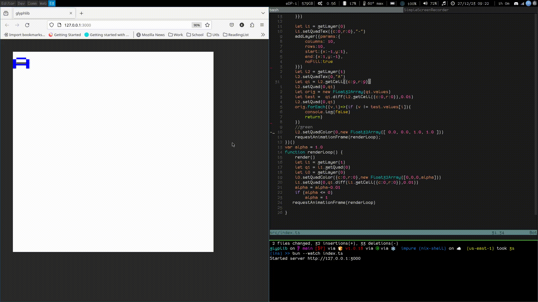
Task: Open the Extensions puzzle menu
Action: (x=252, y=25)
